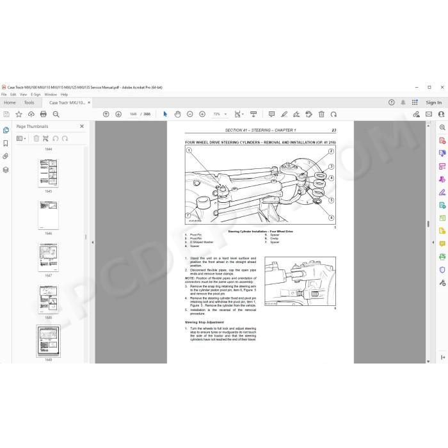
Task: Add a comment with sticky note
Action: point(272,115)
